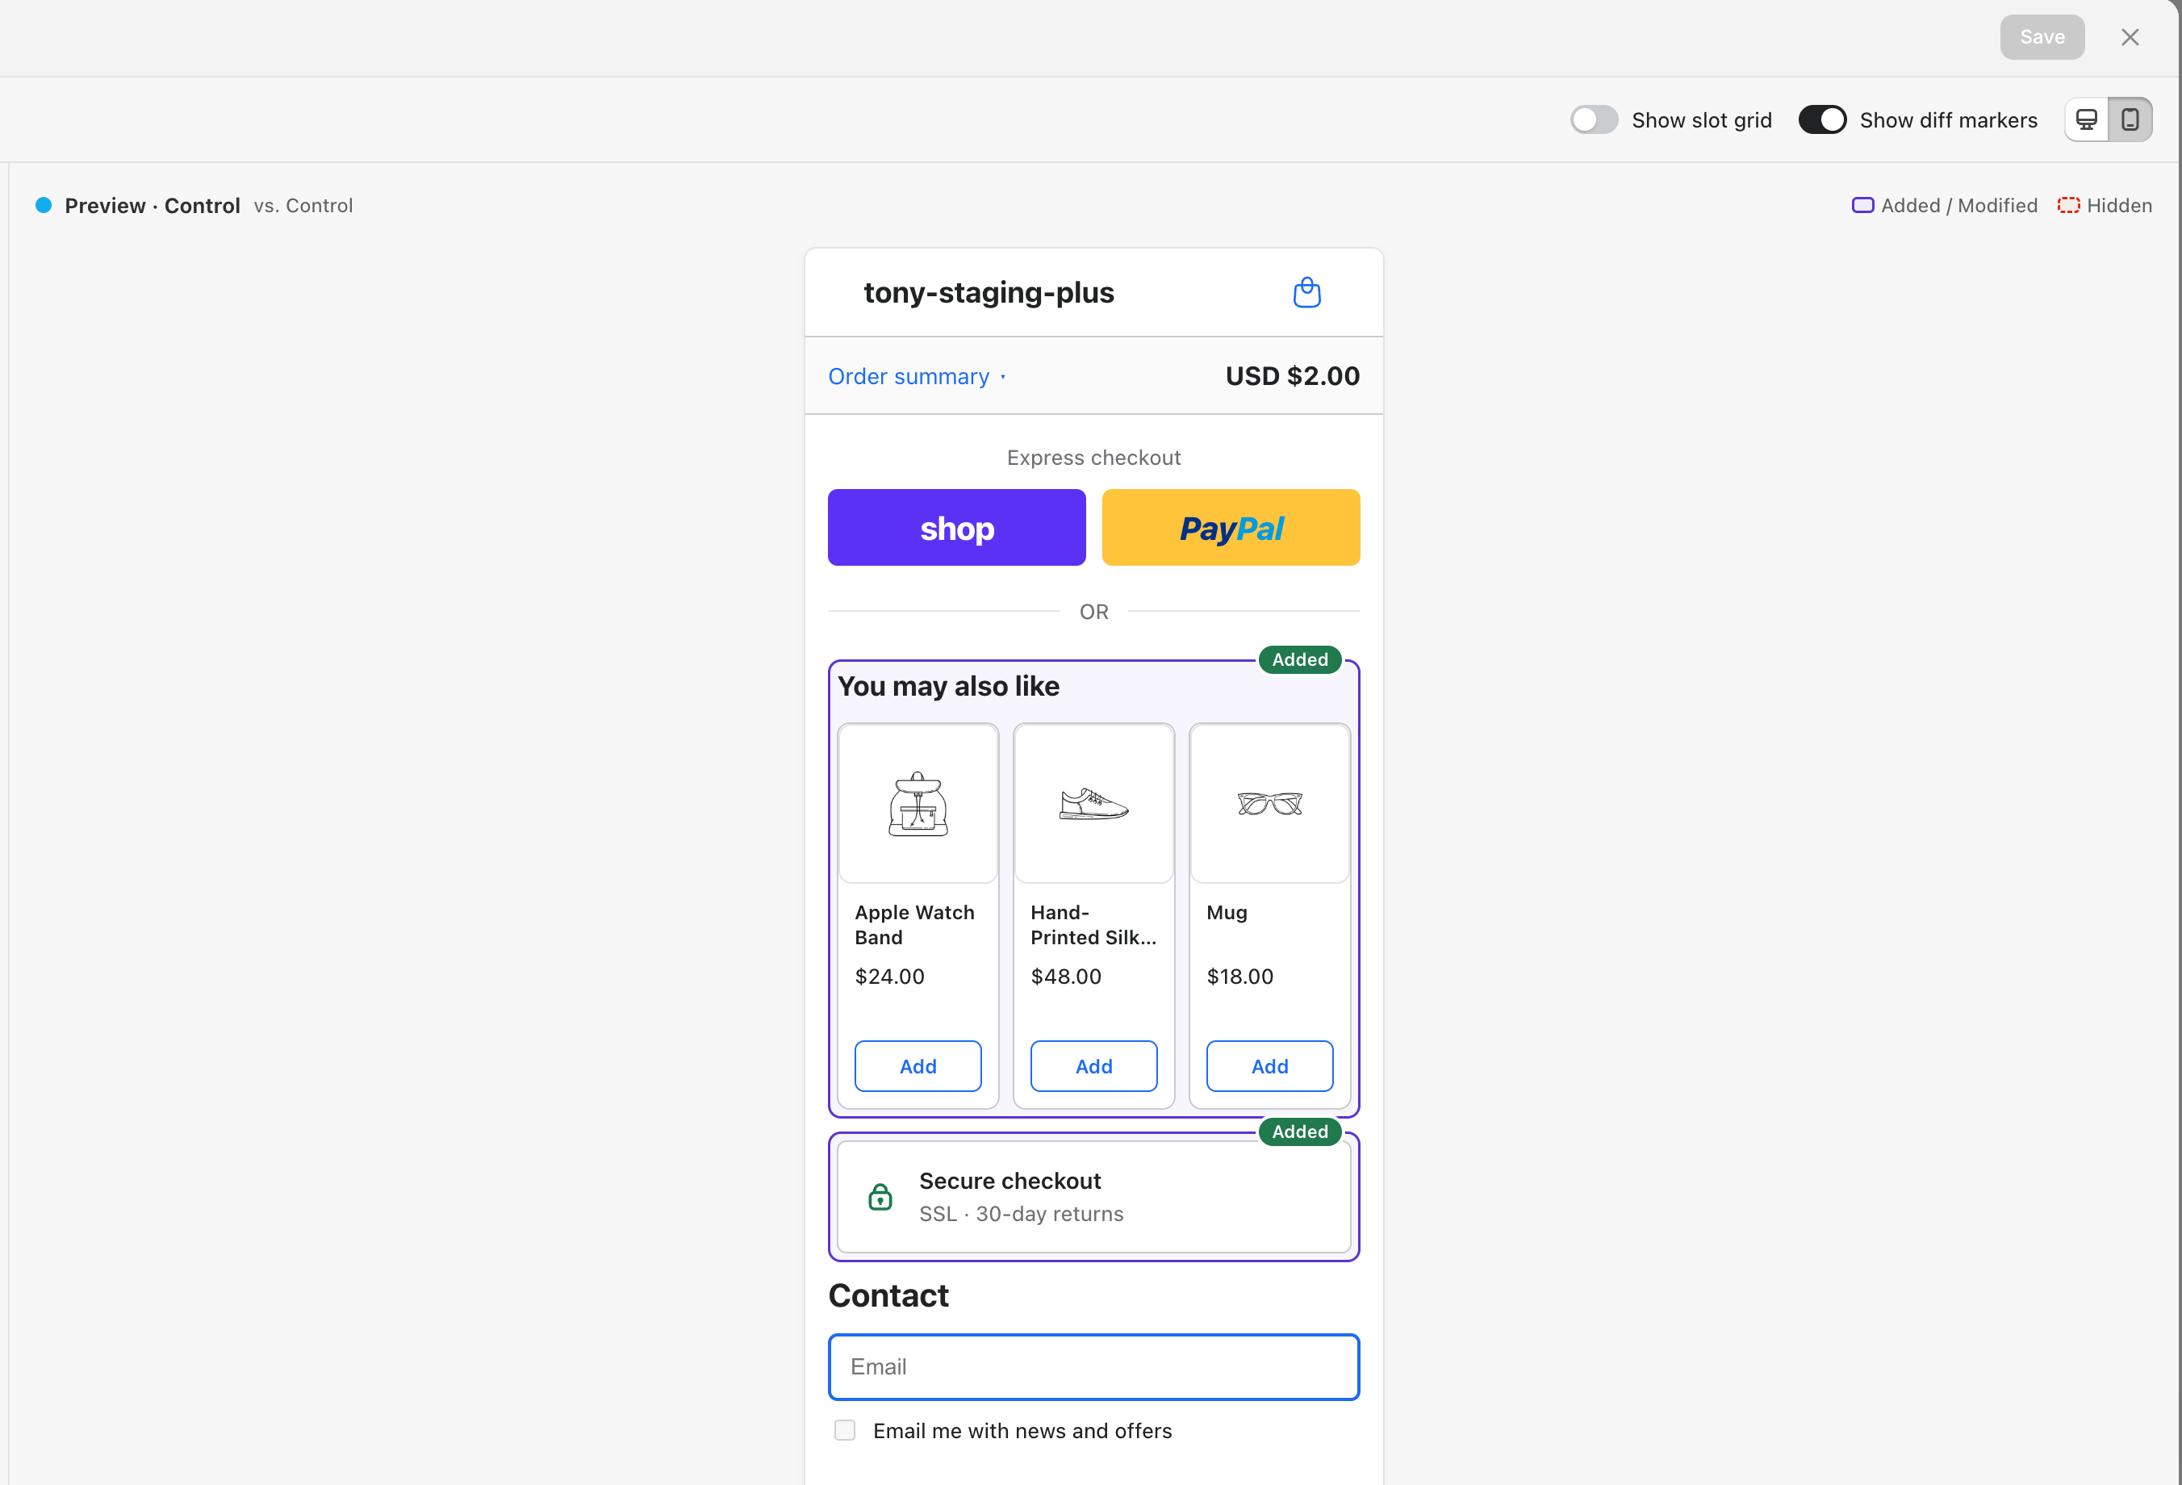
Task: Pay with PayPal express checkout button
Action: coord(1231,527)
